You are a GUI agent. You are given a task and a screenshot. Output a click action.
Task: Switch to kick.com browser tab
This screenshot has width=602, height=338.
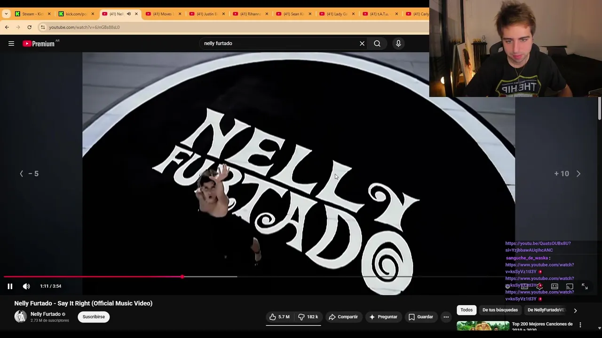(x=76, y=14)
